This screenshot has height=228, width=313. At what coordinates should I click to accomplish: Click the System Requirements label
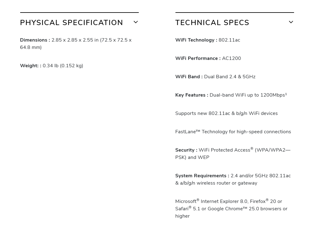point(202,176)
